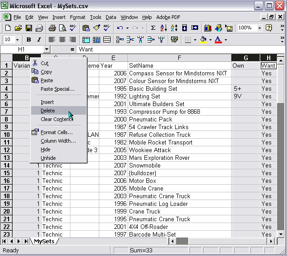Image resolution: width=287 pixels, height=256 pixels.
Task: Activate the Format Painter brush icon
Action: [97, 28]
